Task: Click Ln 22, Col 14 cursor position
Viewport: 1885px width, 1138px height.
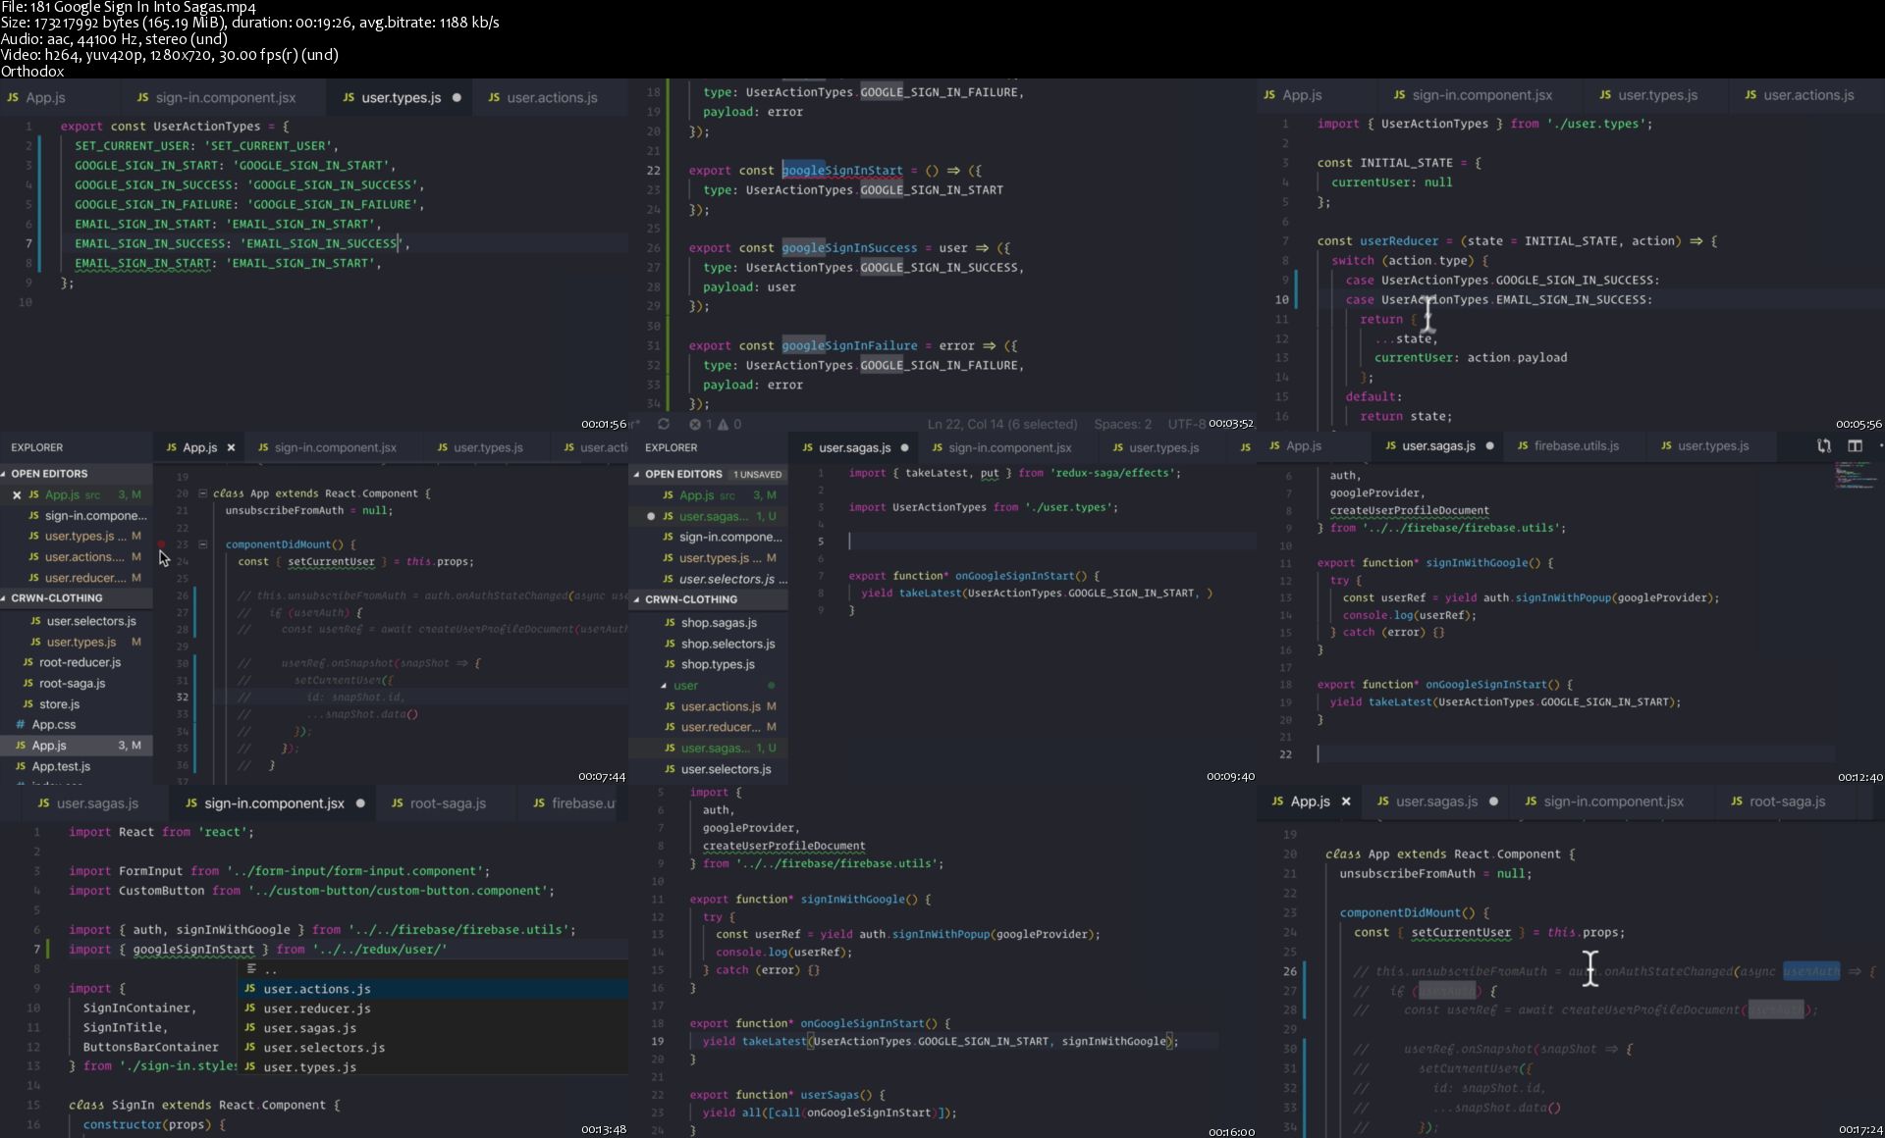Action: 1001,424
